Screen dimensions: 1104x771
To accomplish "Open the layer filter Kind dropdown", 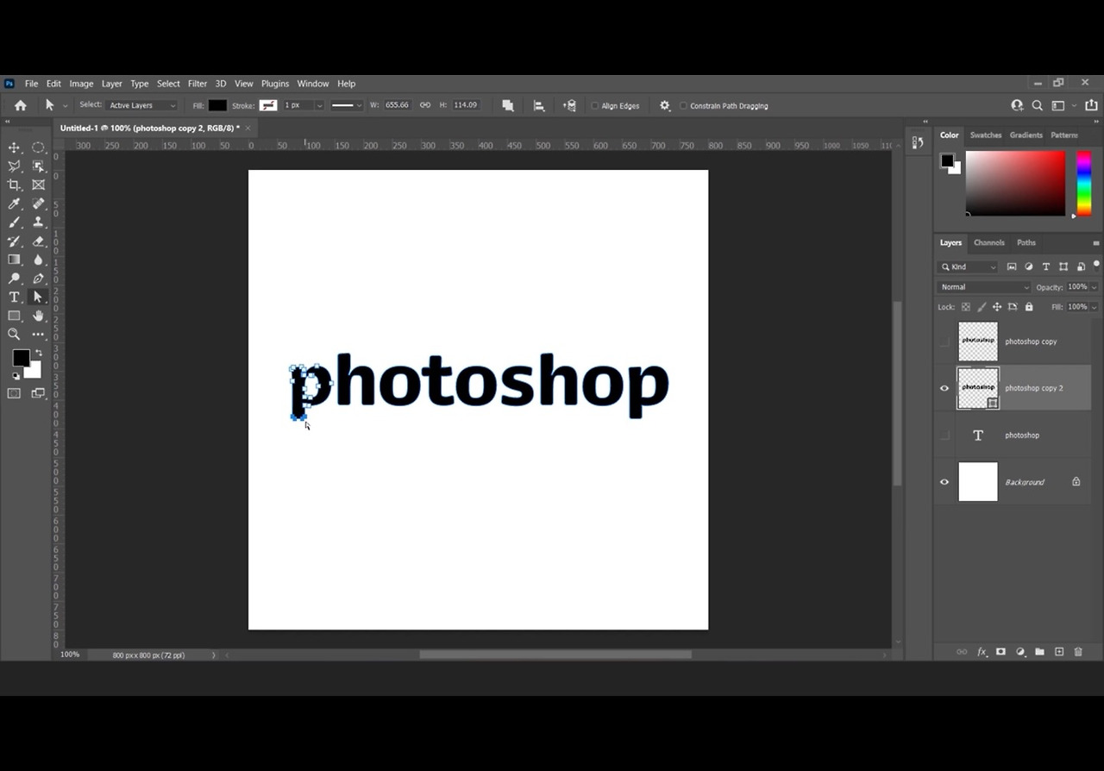I will point(968,267).
